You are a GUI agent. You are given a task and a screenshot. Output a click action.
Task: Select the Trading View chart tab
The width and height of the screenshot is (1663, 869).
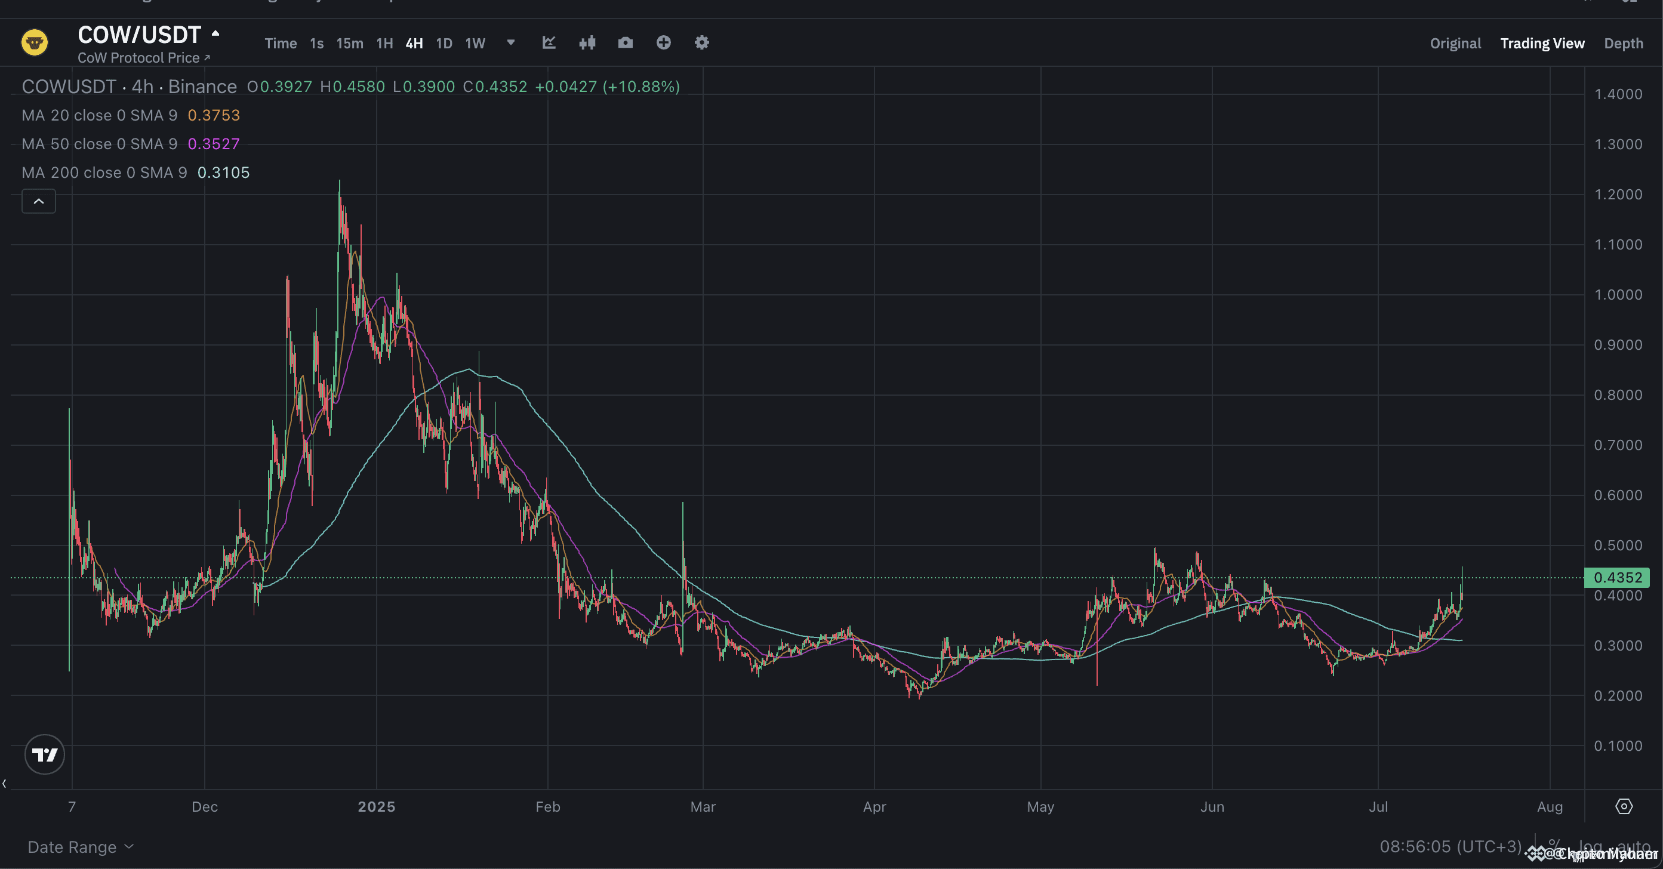click(x=1542, y=43)
